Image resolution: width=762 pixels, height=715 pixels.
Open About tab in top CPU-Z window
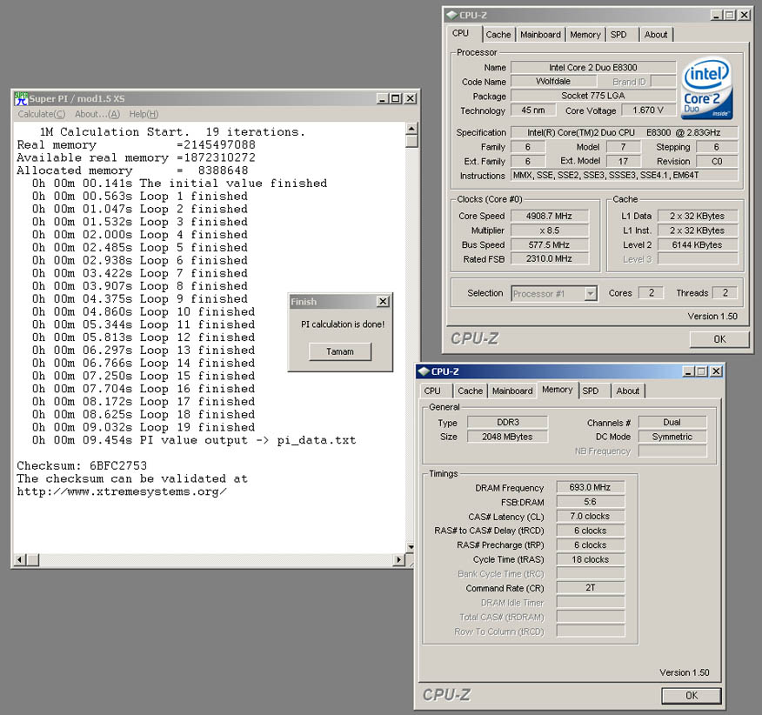[x=656, y=35]
